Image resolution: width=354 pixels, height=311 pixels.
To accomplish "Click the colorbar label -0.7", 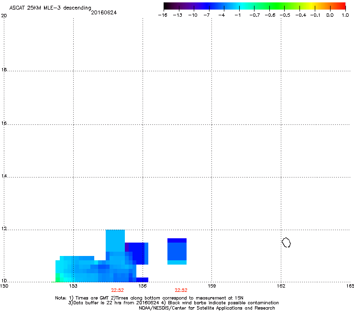I will coord(254,15).
